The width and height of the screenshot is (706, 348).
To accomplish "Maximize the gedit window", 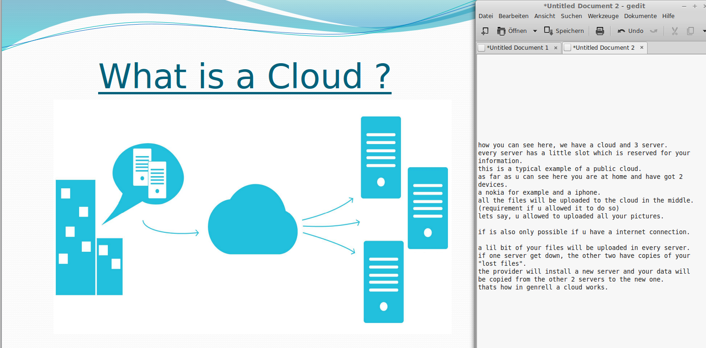I will [695, 6].
